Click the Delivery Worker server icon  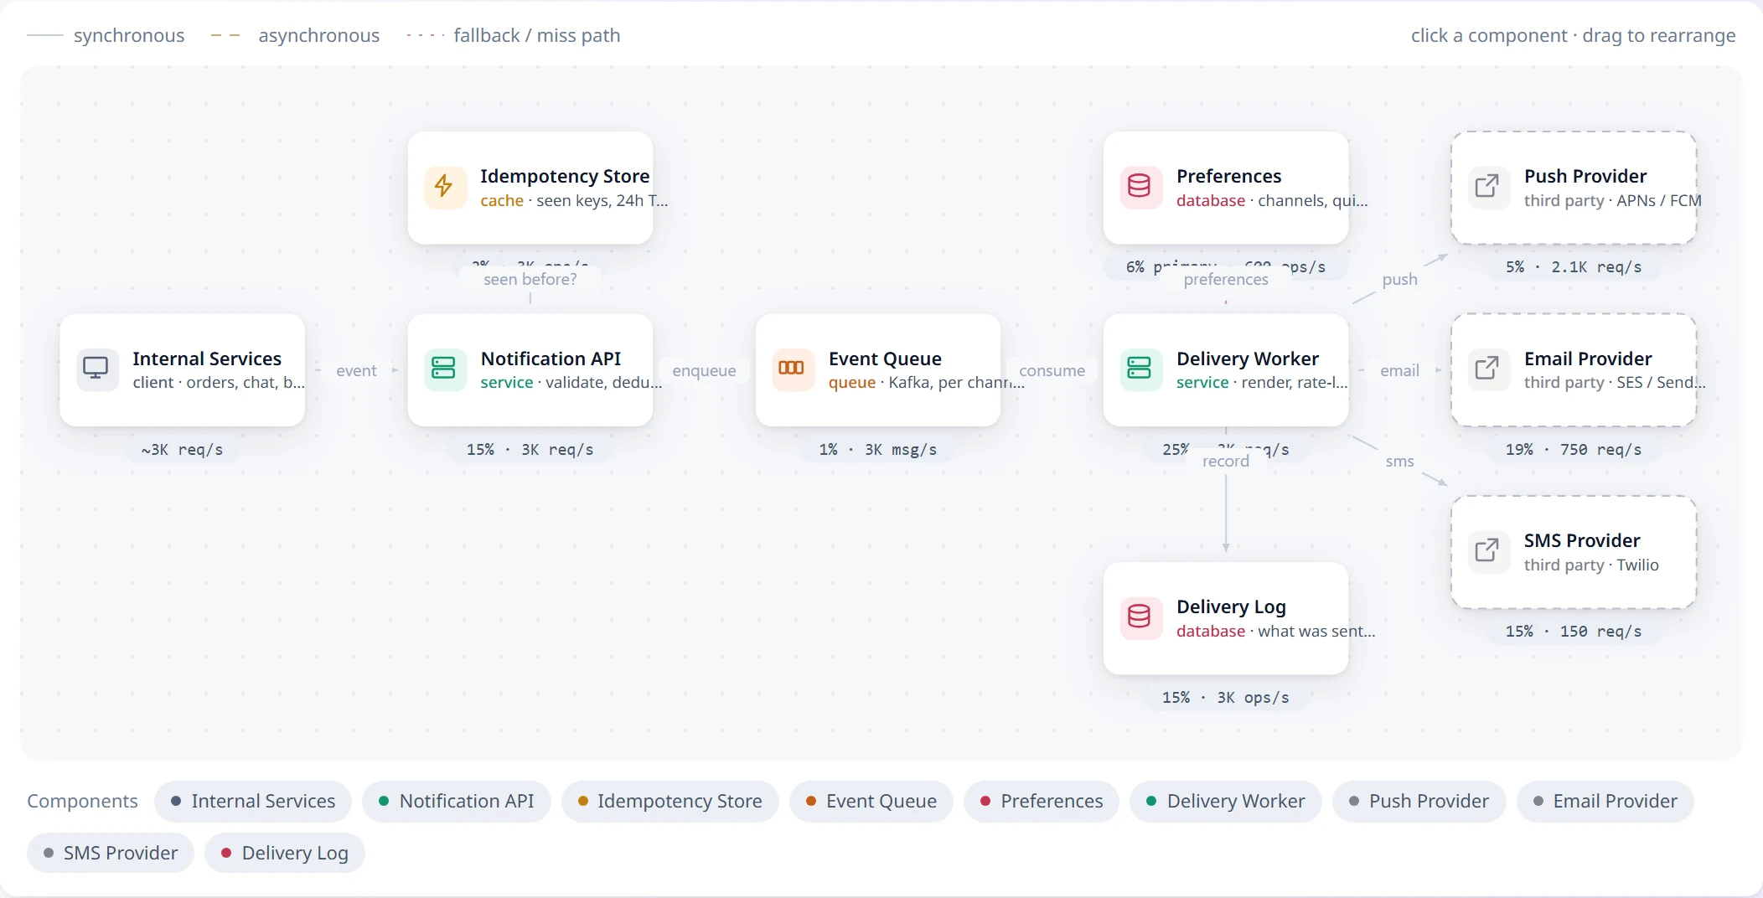tap(1140, 369)
